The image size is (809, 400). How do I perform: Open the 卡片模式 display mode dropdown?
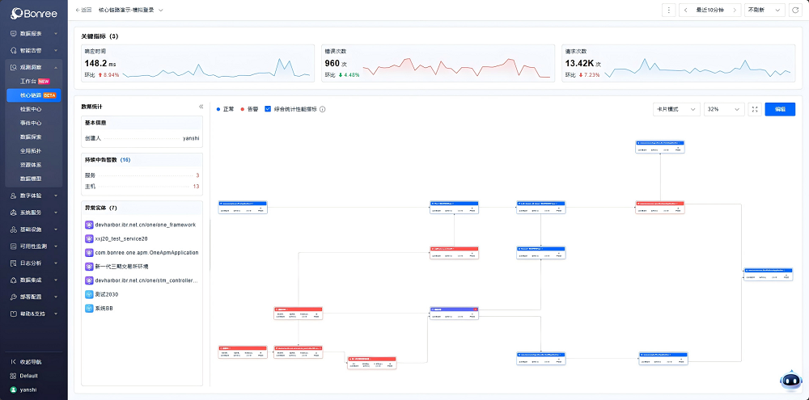[x=676, y=109]
